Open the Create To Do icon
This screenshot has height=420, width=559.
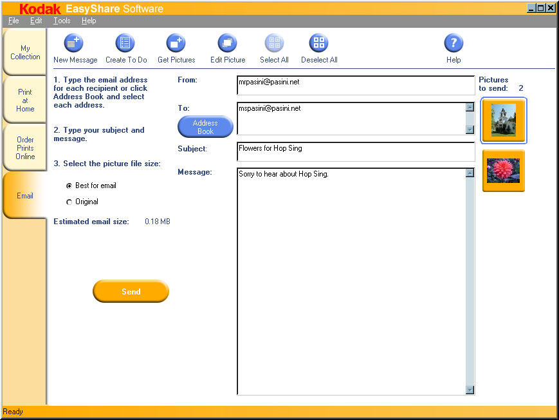(x=125, y=44)
